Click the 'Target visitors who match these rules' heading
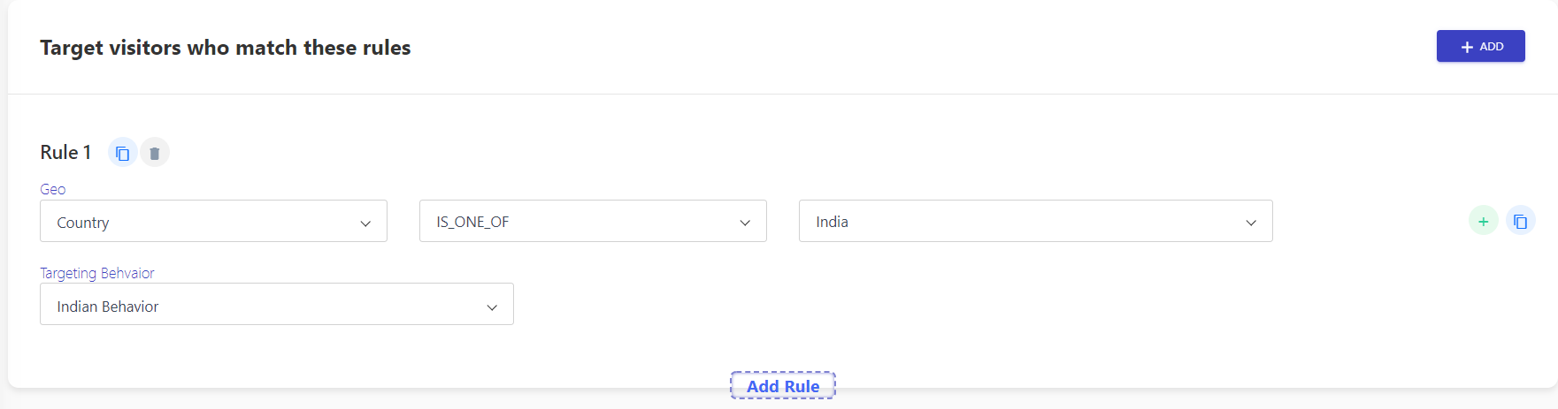 click(x=226, y=48)
